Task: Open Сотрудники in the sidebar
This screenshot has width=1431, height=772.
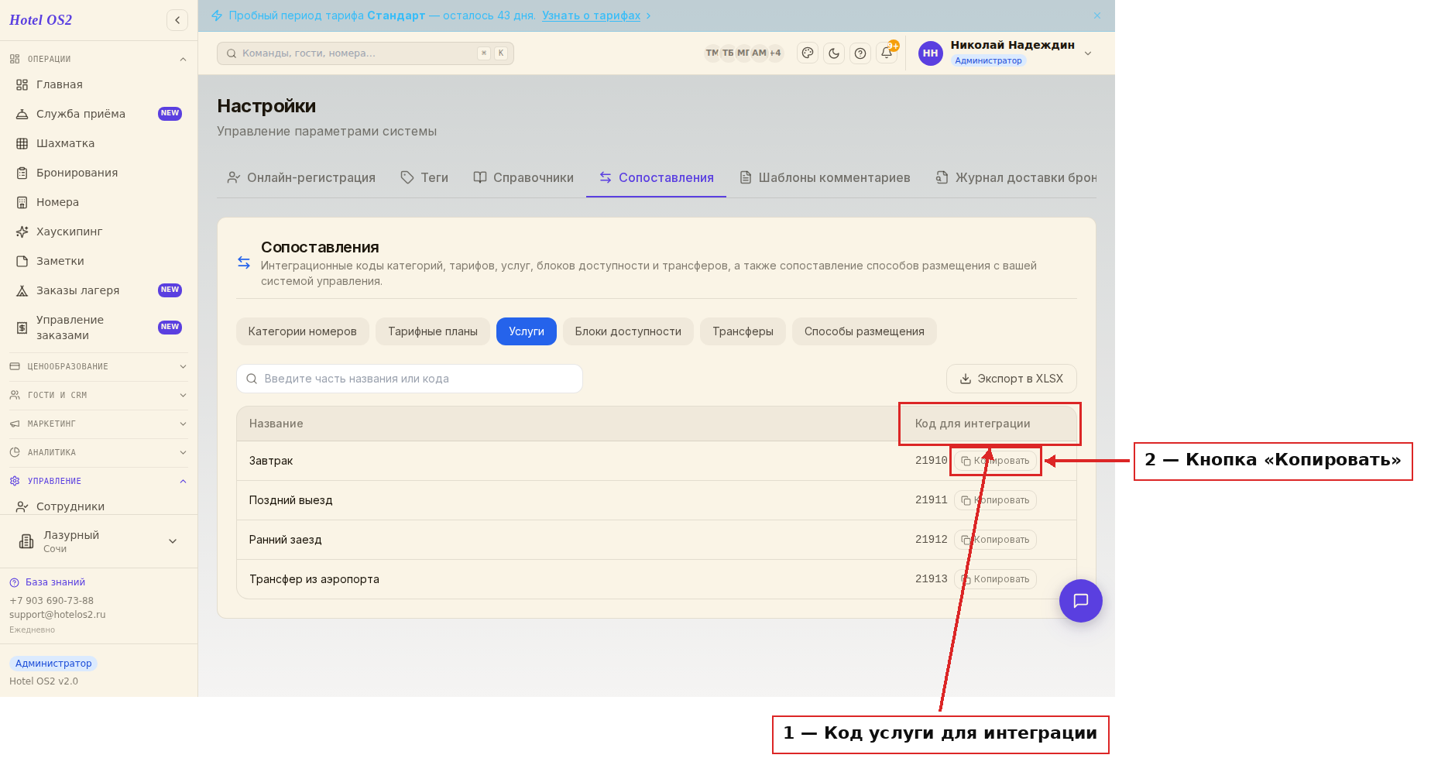Action: coord(98,506)
